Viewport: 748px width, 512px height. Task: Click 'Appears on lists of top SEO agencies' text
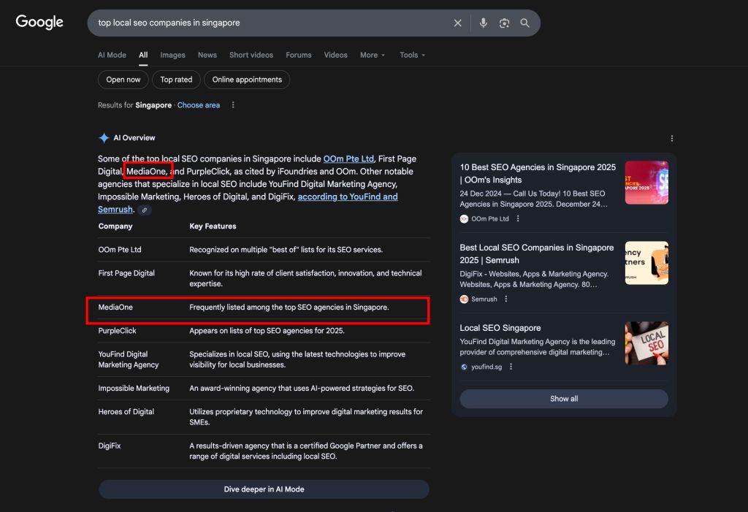267,331
